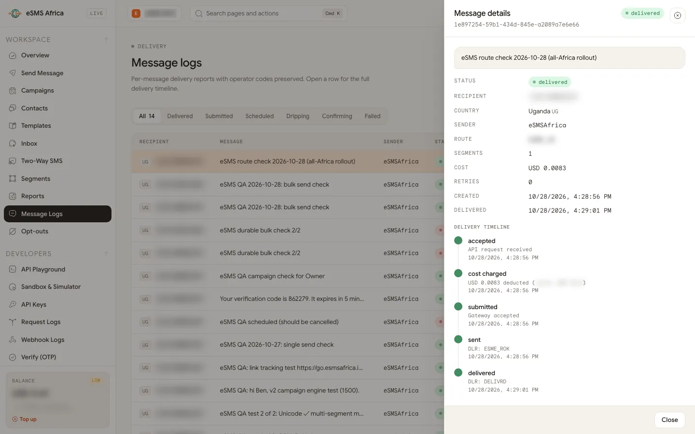Click the LIVE environment badge
This screenshot has height=434, width=695.
(97, 14)
